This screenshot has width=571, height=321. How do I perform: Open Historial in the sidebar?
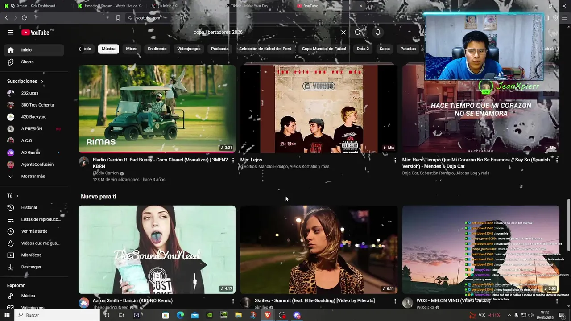[x=34, y=207]
